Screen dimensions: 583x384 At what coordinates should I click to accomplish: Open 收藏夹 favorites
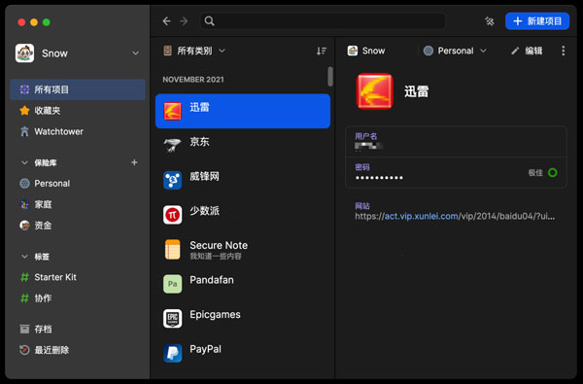78,111
